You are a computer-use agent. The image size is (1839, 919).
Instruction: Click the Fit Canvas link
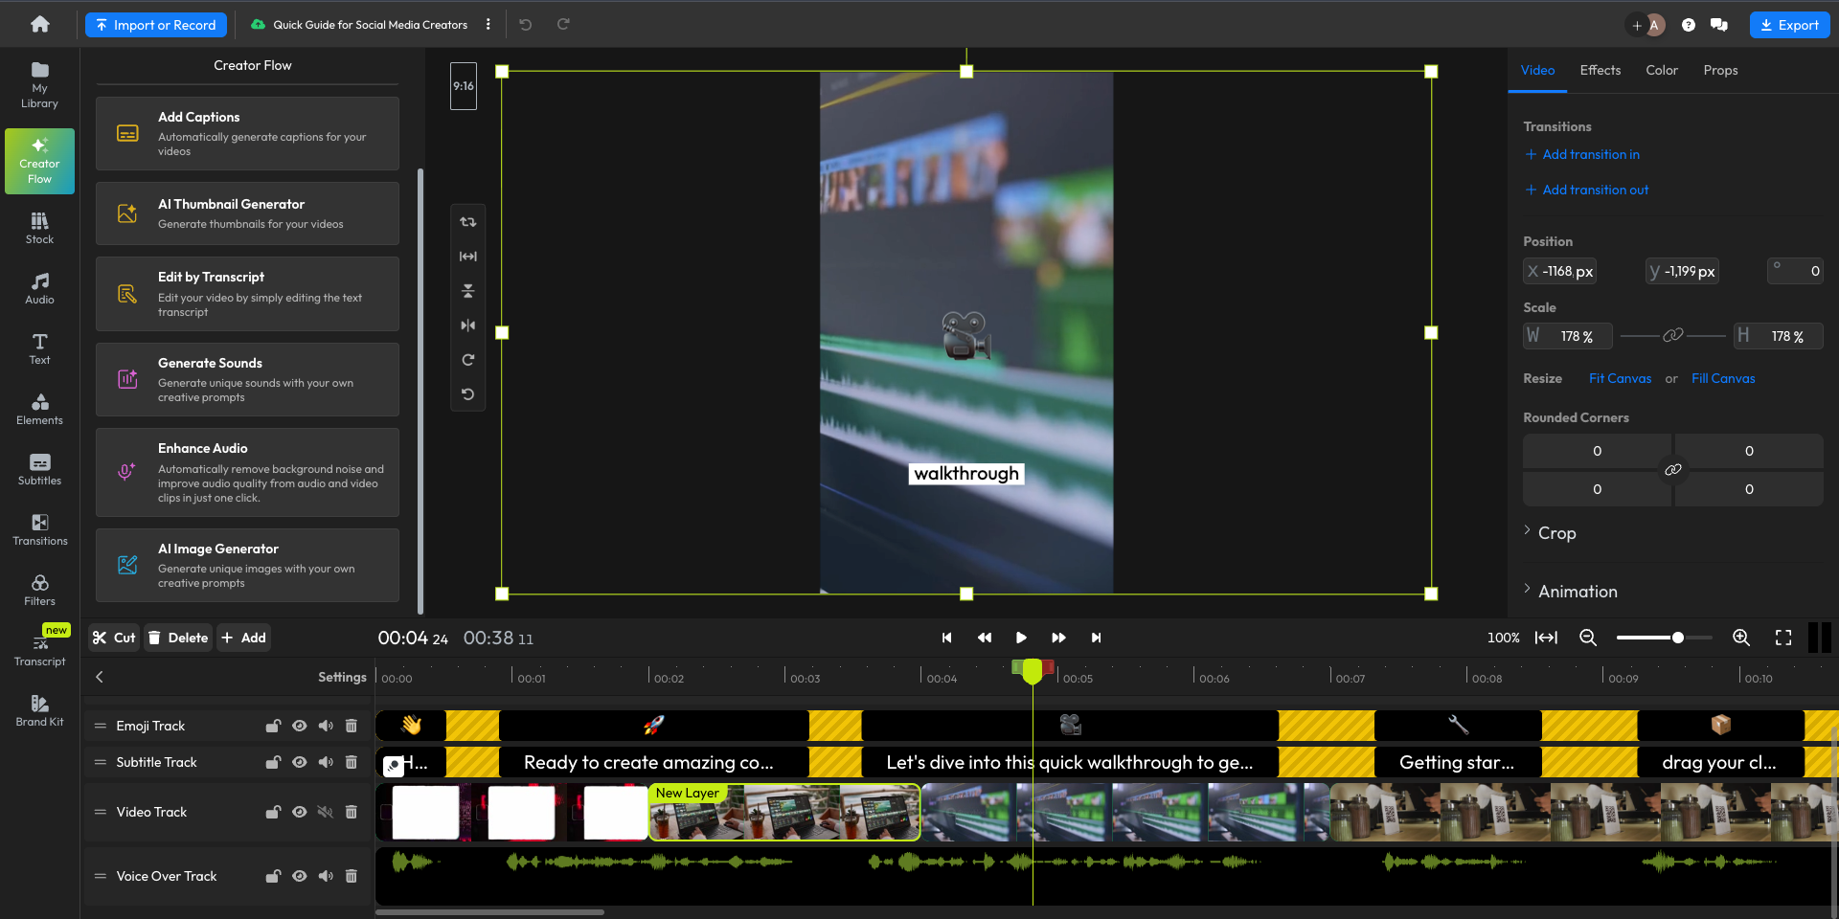point(1620,378)
